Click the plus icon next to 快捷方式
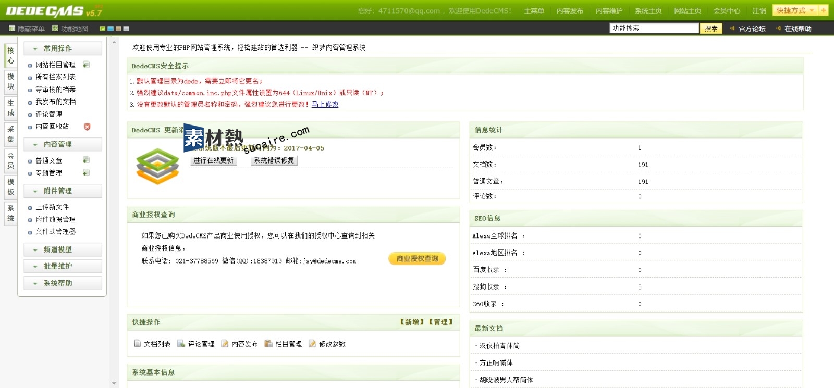 824,10
